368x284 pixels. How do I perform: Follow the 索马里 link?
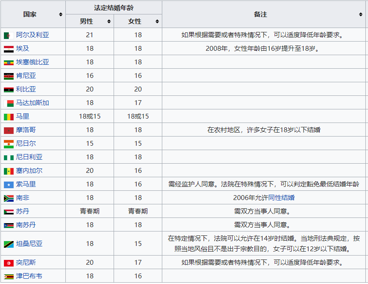pyautogui.click(x=26, y=184)
